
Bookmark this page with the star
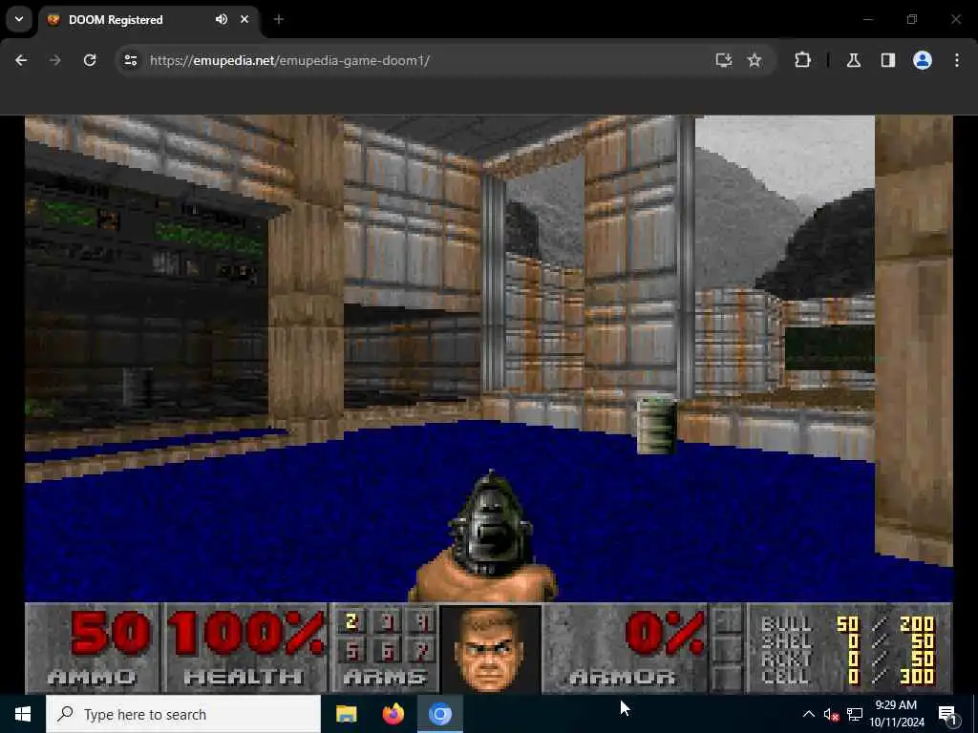[x=755, y=60]
